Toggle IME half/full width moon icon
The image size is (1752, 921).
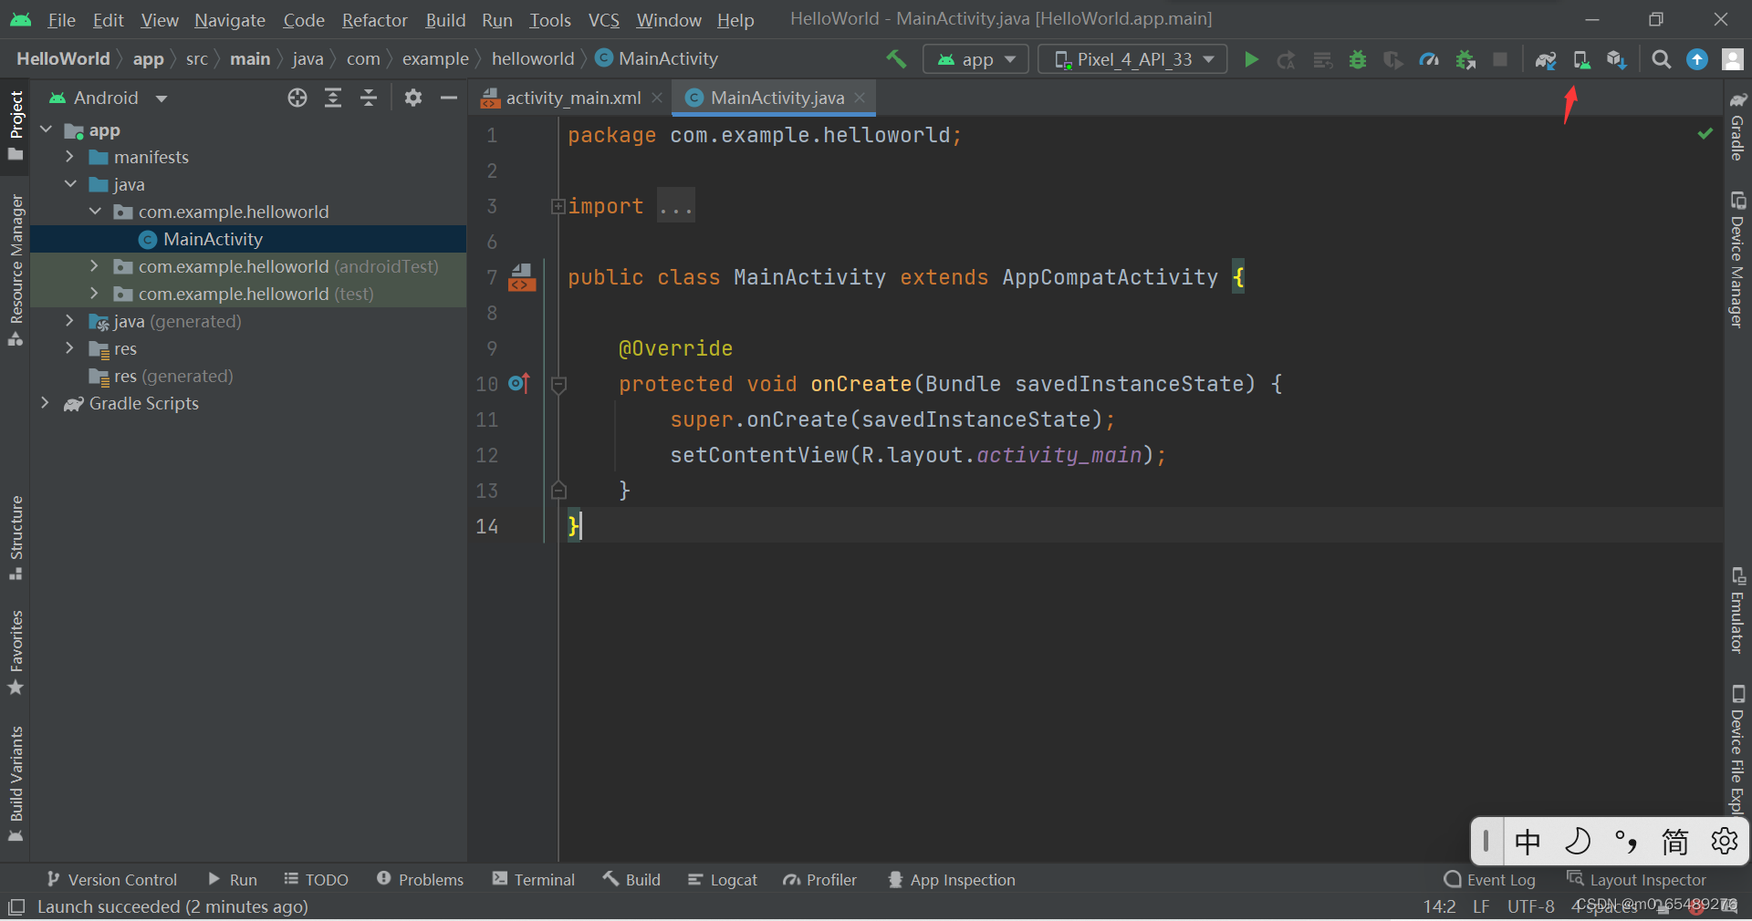(1577, 841)
